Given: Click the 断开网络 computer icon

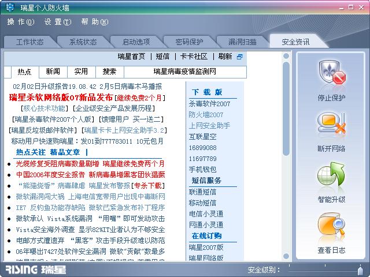Looking at the screenshot, I should (331, 124).
